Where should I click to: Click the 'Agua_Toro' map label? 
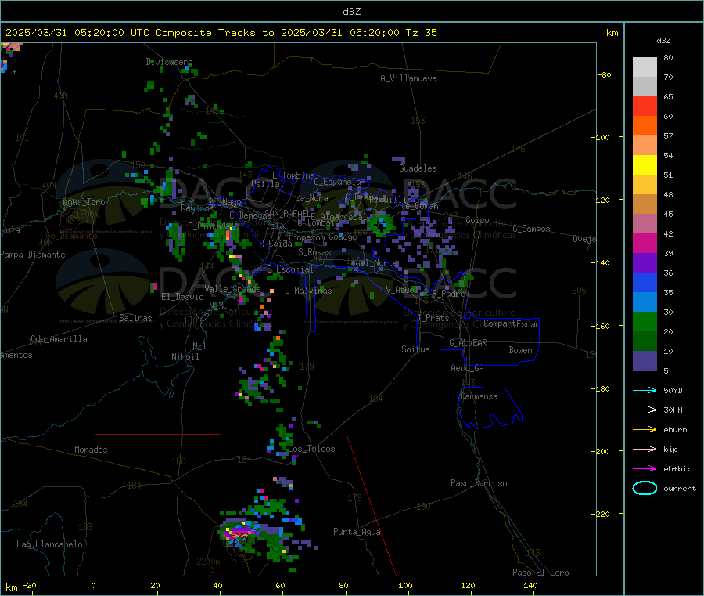click(84, 202)
